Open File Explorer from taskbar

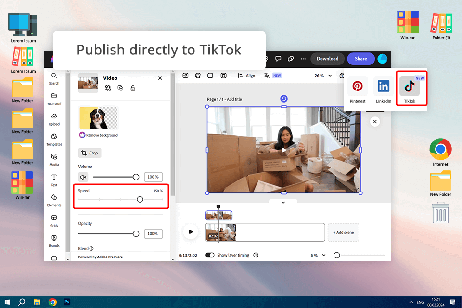tap(37, 302)
